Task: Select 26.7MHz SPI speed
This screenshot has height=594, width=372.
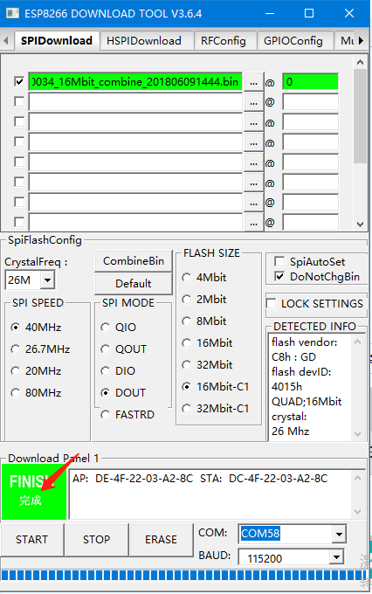Action: pyautogui.click(x=40, y=349)
